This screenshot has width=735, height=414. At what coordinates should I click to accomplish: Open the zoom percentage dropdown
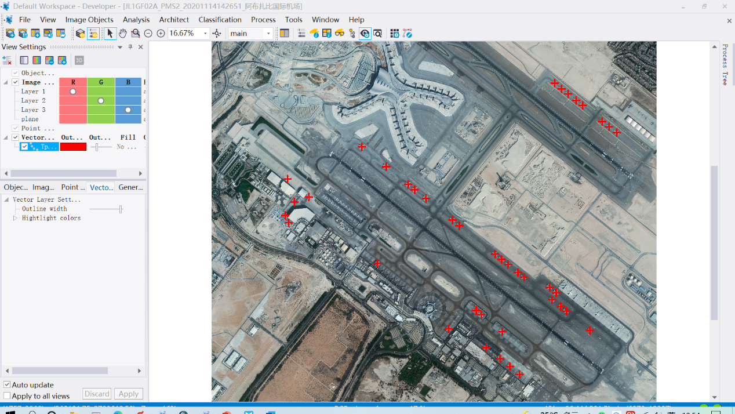[205, 34]
